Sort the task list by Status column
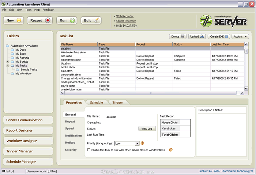This screenshot has width=256, height=175. click(191, 44)
